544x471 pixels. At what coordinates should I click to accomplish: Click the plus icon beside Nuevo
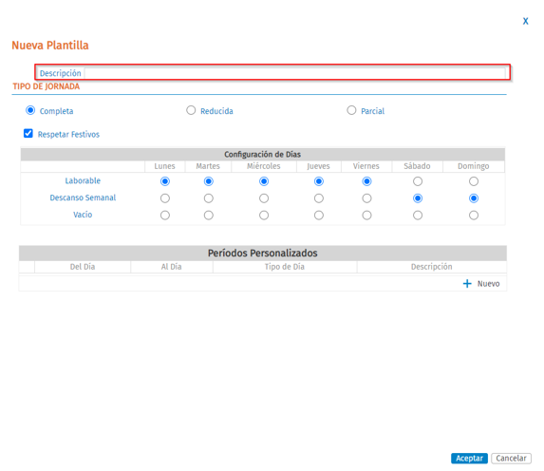click(467, 284)
